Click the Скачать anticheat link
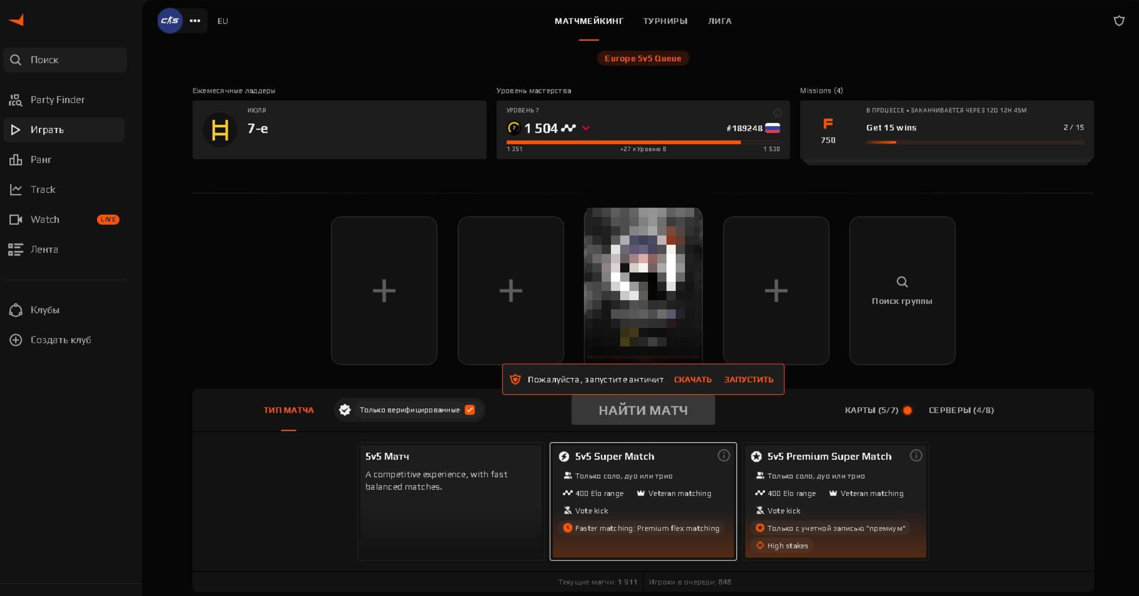This screenshot has height=596, width=1139. 692,379
